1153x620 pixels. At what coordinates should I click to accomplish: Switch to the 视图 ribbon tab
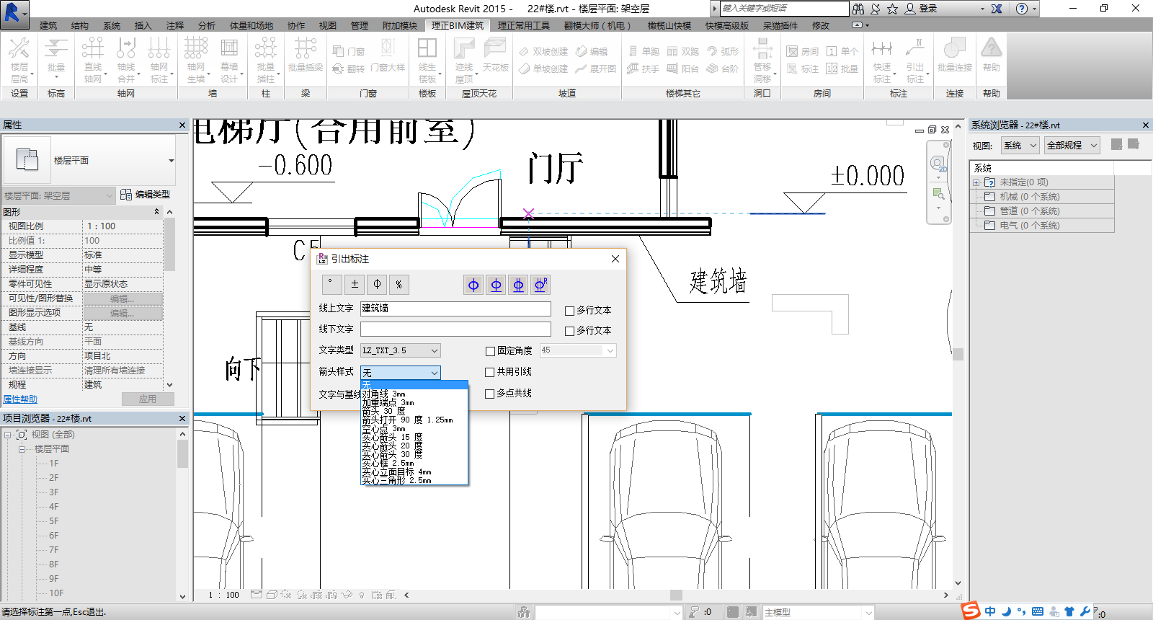pos(328,25)
